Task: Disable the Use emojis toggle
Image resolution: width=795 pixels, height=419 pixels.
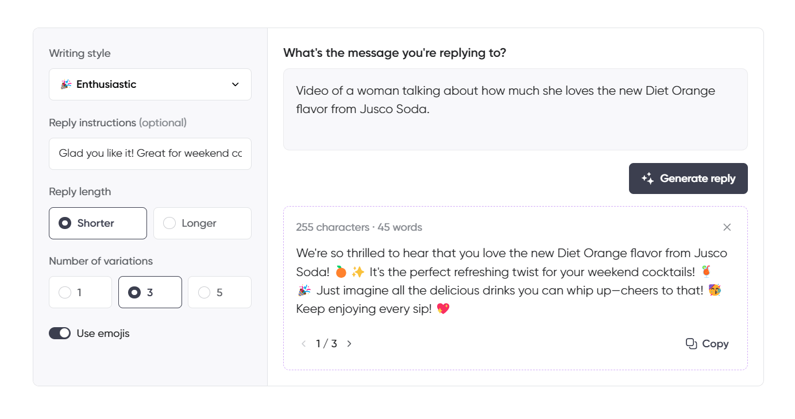Action: click(60, 333)
